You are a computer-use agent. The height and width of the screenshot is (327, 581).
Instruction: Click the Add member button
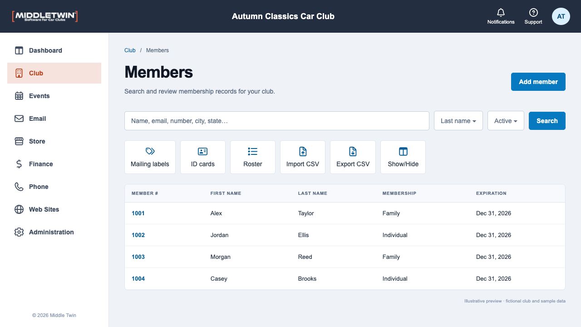[x=538, y=82]
